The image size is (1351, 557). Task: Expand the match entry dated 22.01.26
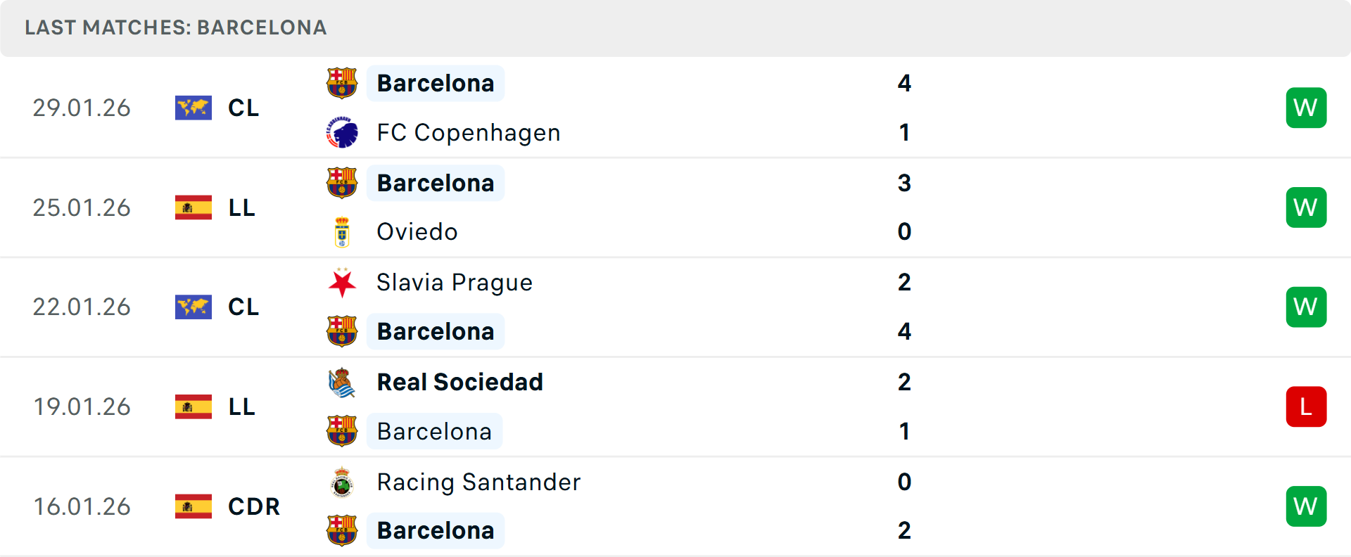click(675, 307)
